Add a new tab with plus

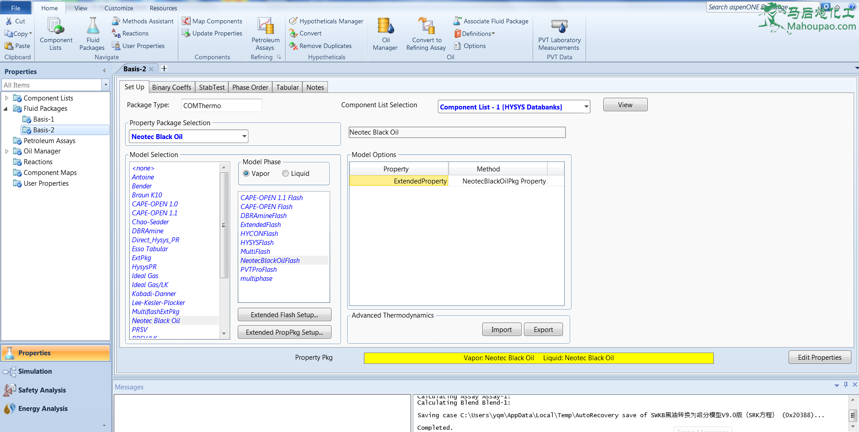[164, 68]
